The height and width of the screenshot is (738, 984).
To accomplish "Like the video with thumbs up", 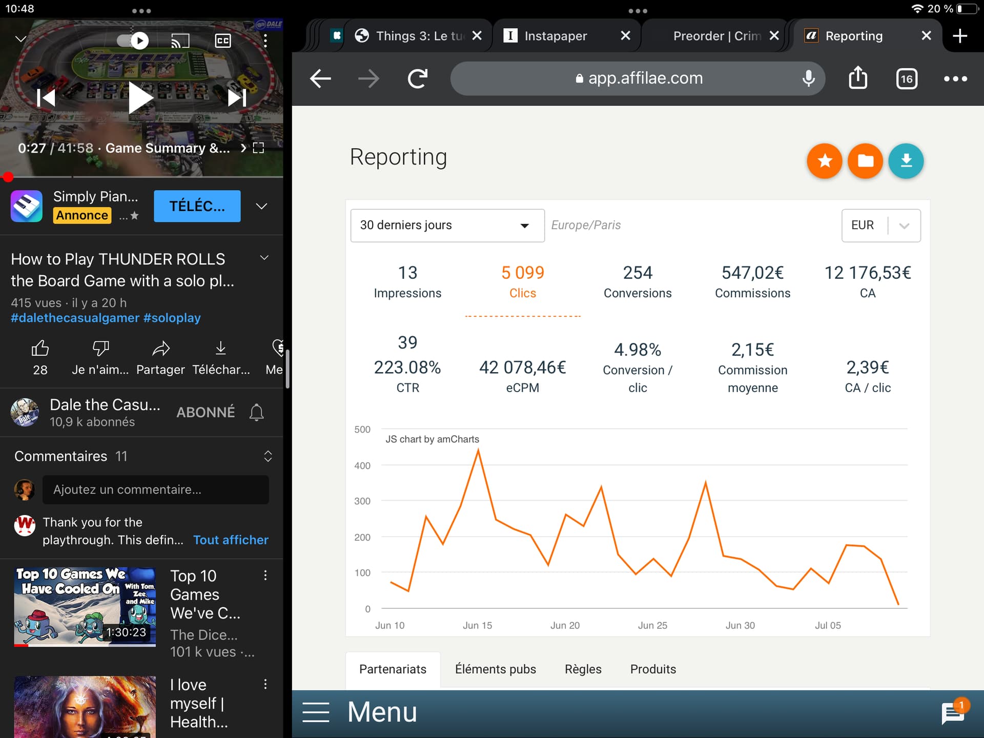I will coord(40,349).
